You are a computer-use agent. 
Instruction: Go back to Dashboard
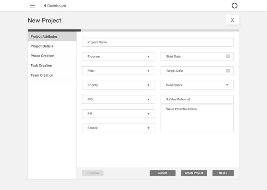pyautogui.click(x=55, y=6)
